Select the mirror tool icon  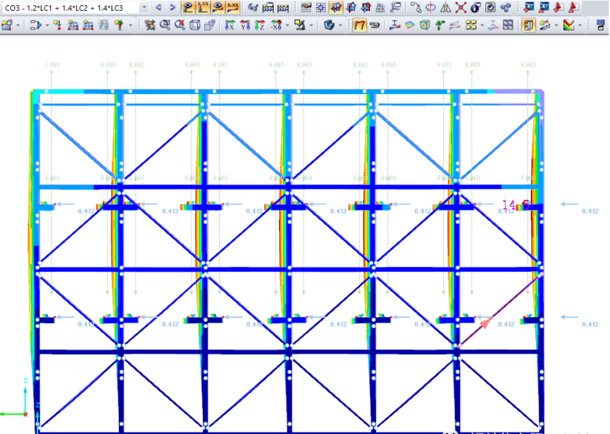point(445,8)
